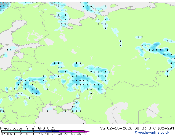Select the lightest 0.1–0.5 mm legend swatch
The width and height of the screenshot is (175, 135).
[5, 131]
